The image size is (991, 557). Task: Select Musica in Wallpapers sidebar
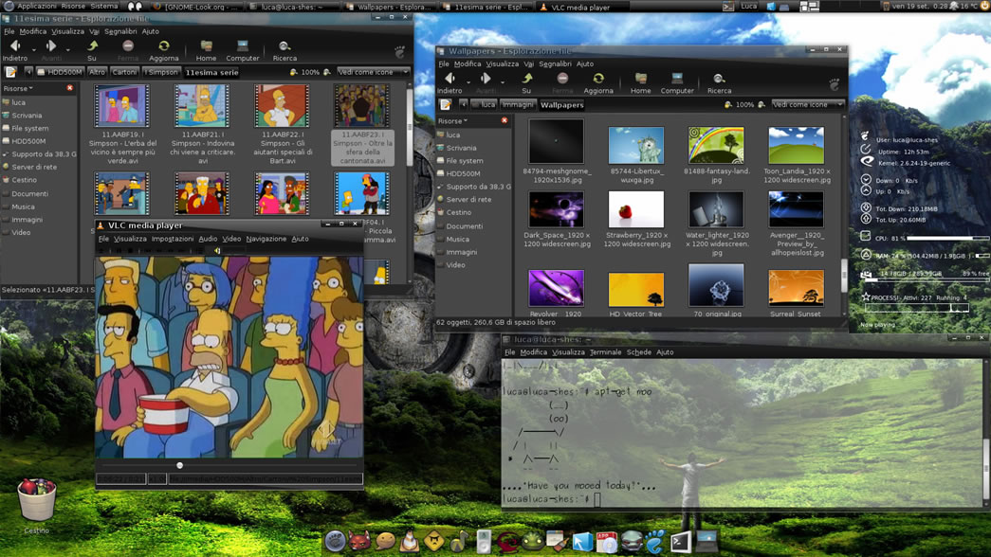coord(458,240)
